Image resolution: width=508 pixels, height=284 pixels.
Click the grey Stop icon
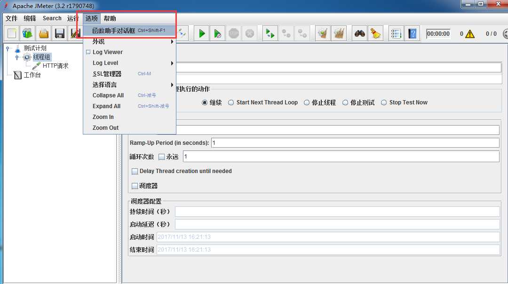234,33
